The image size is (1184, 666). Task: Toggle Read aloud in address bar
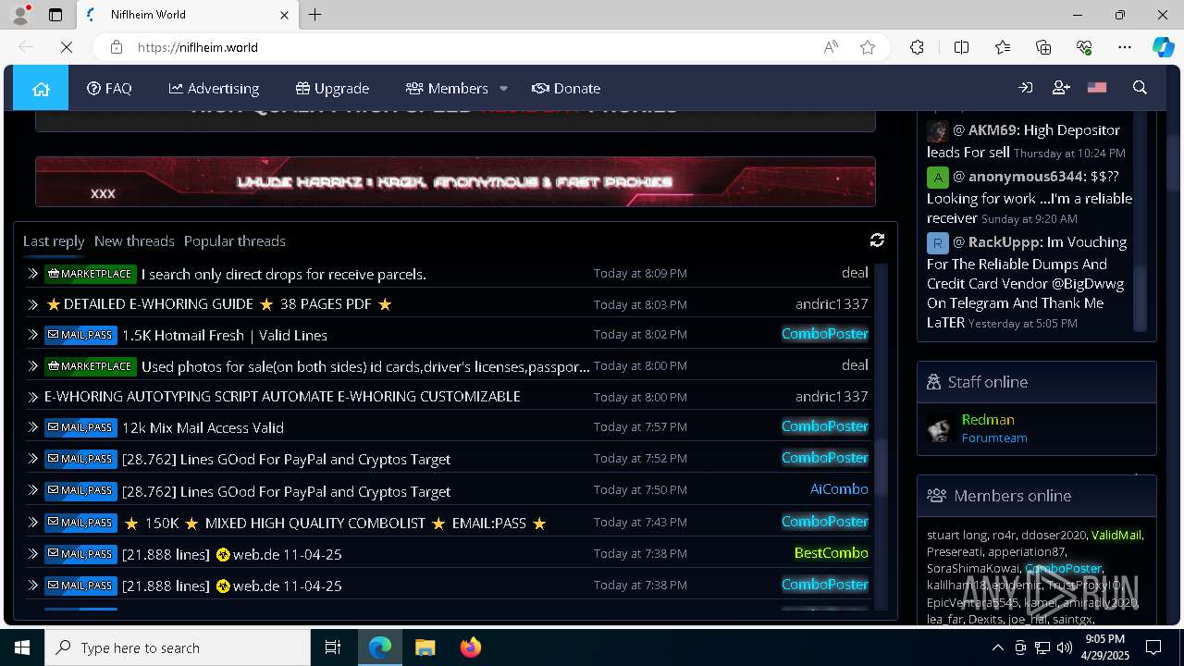coord(831,47)
